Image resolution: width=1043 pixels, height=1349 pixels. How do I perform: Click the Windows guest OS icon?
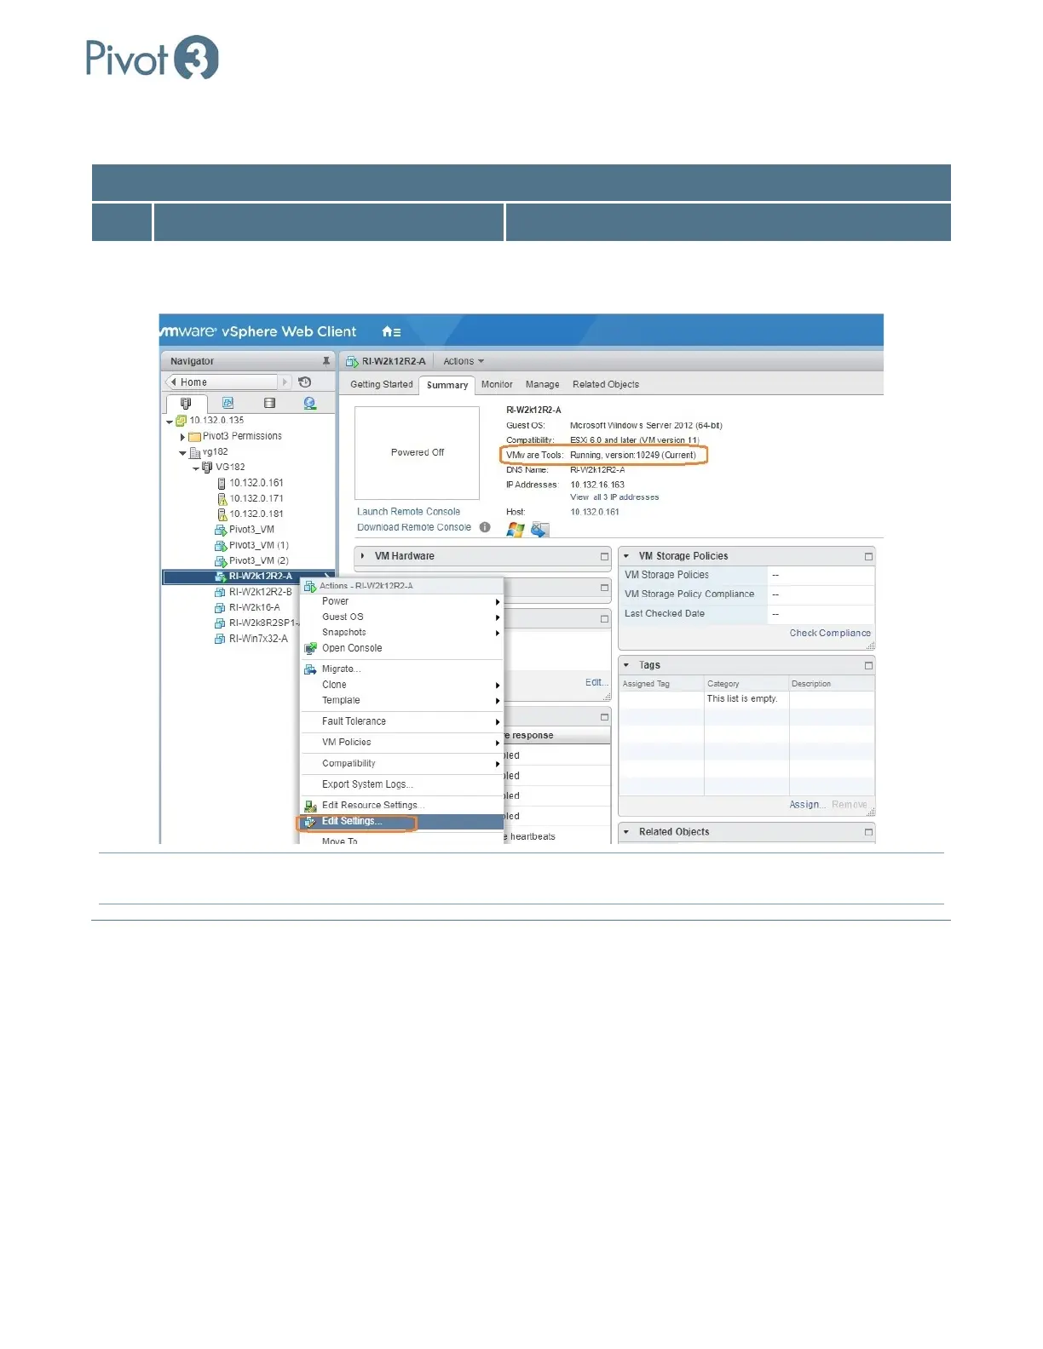point(516,530)
